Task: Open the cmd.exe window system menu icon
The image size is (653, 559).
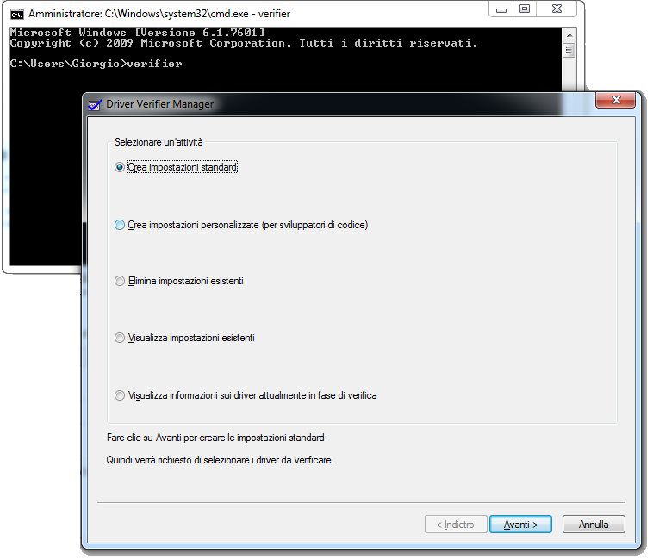Action: (x=17, y=15)
